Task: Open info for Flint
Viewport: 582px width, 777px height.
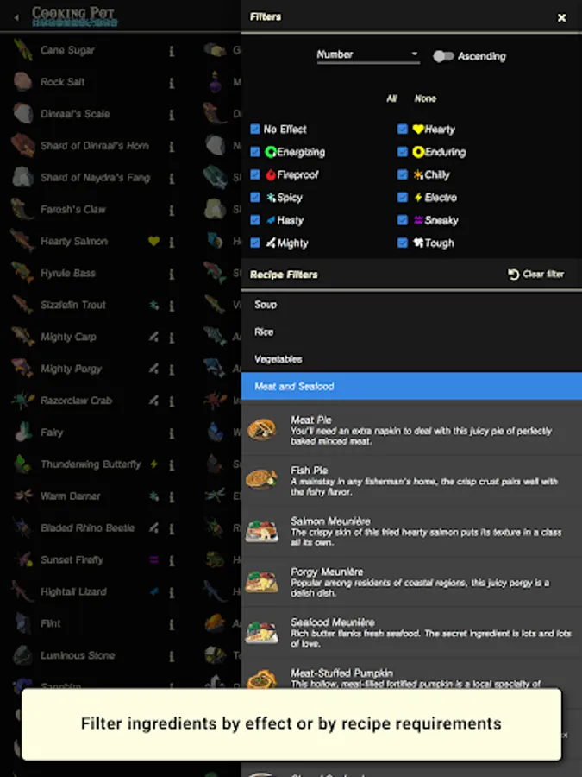Action: click(172, 624)
